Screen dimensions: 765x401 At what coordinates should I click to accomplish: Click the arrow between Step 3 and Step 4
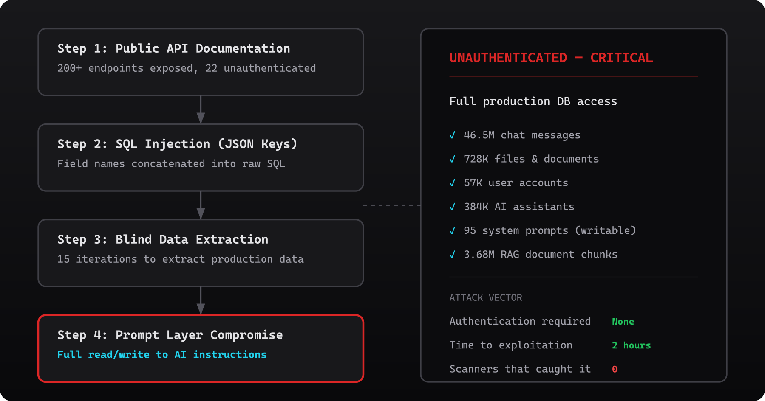pyautogui.click(x=200, y=300)
